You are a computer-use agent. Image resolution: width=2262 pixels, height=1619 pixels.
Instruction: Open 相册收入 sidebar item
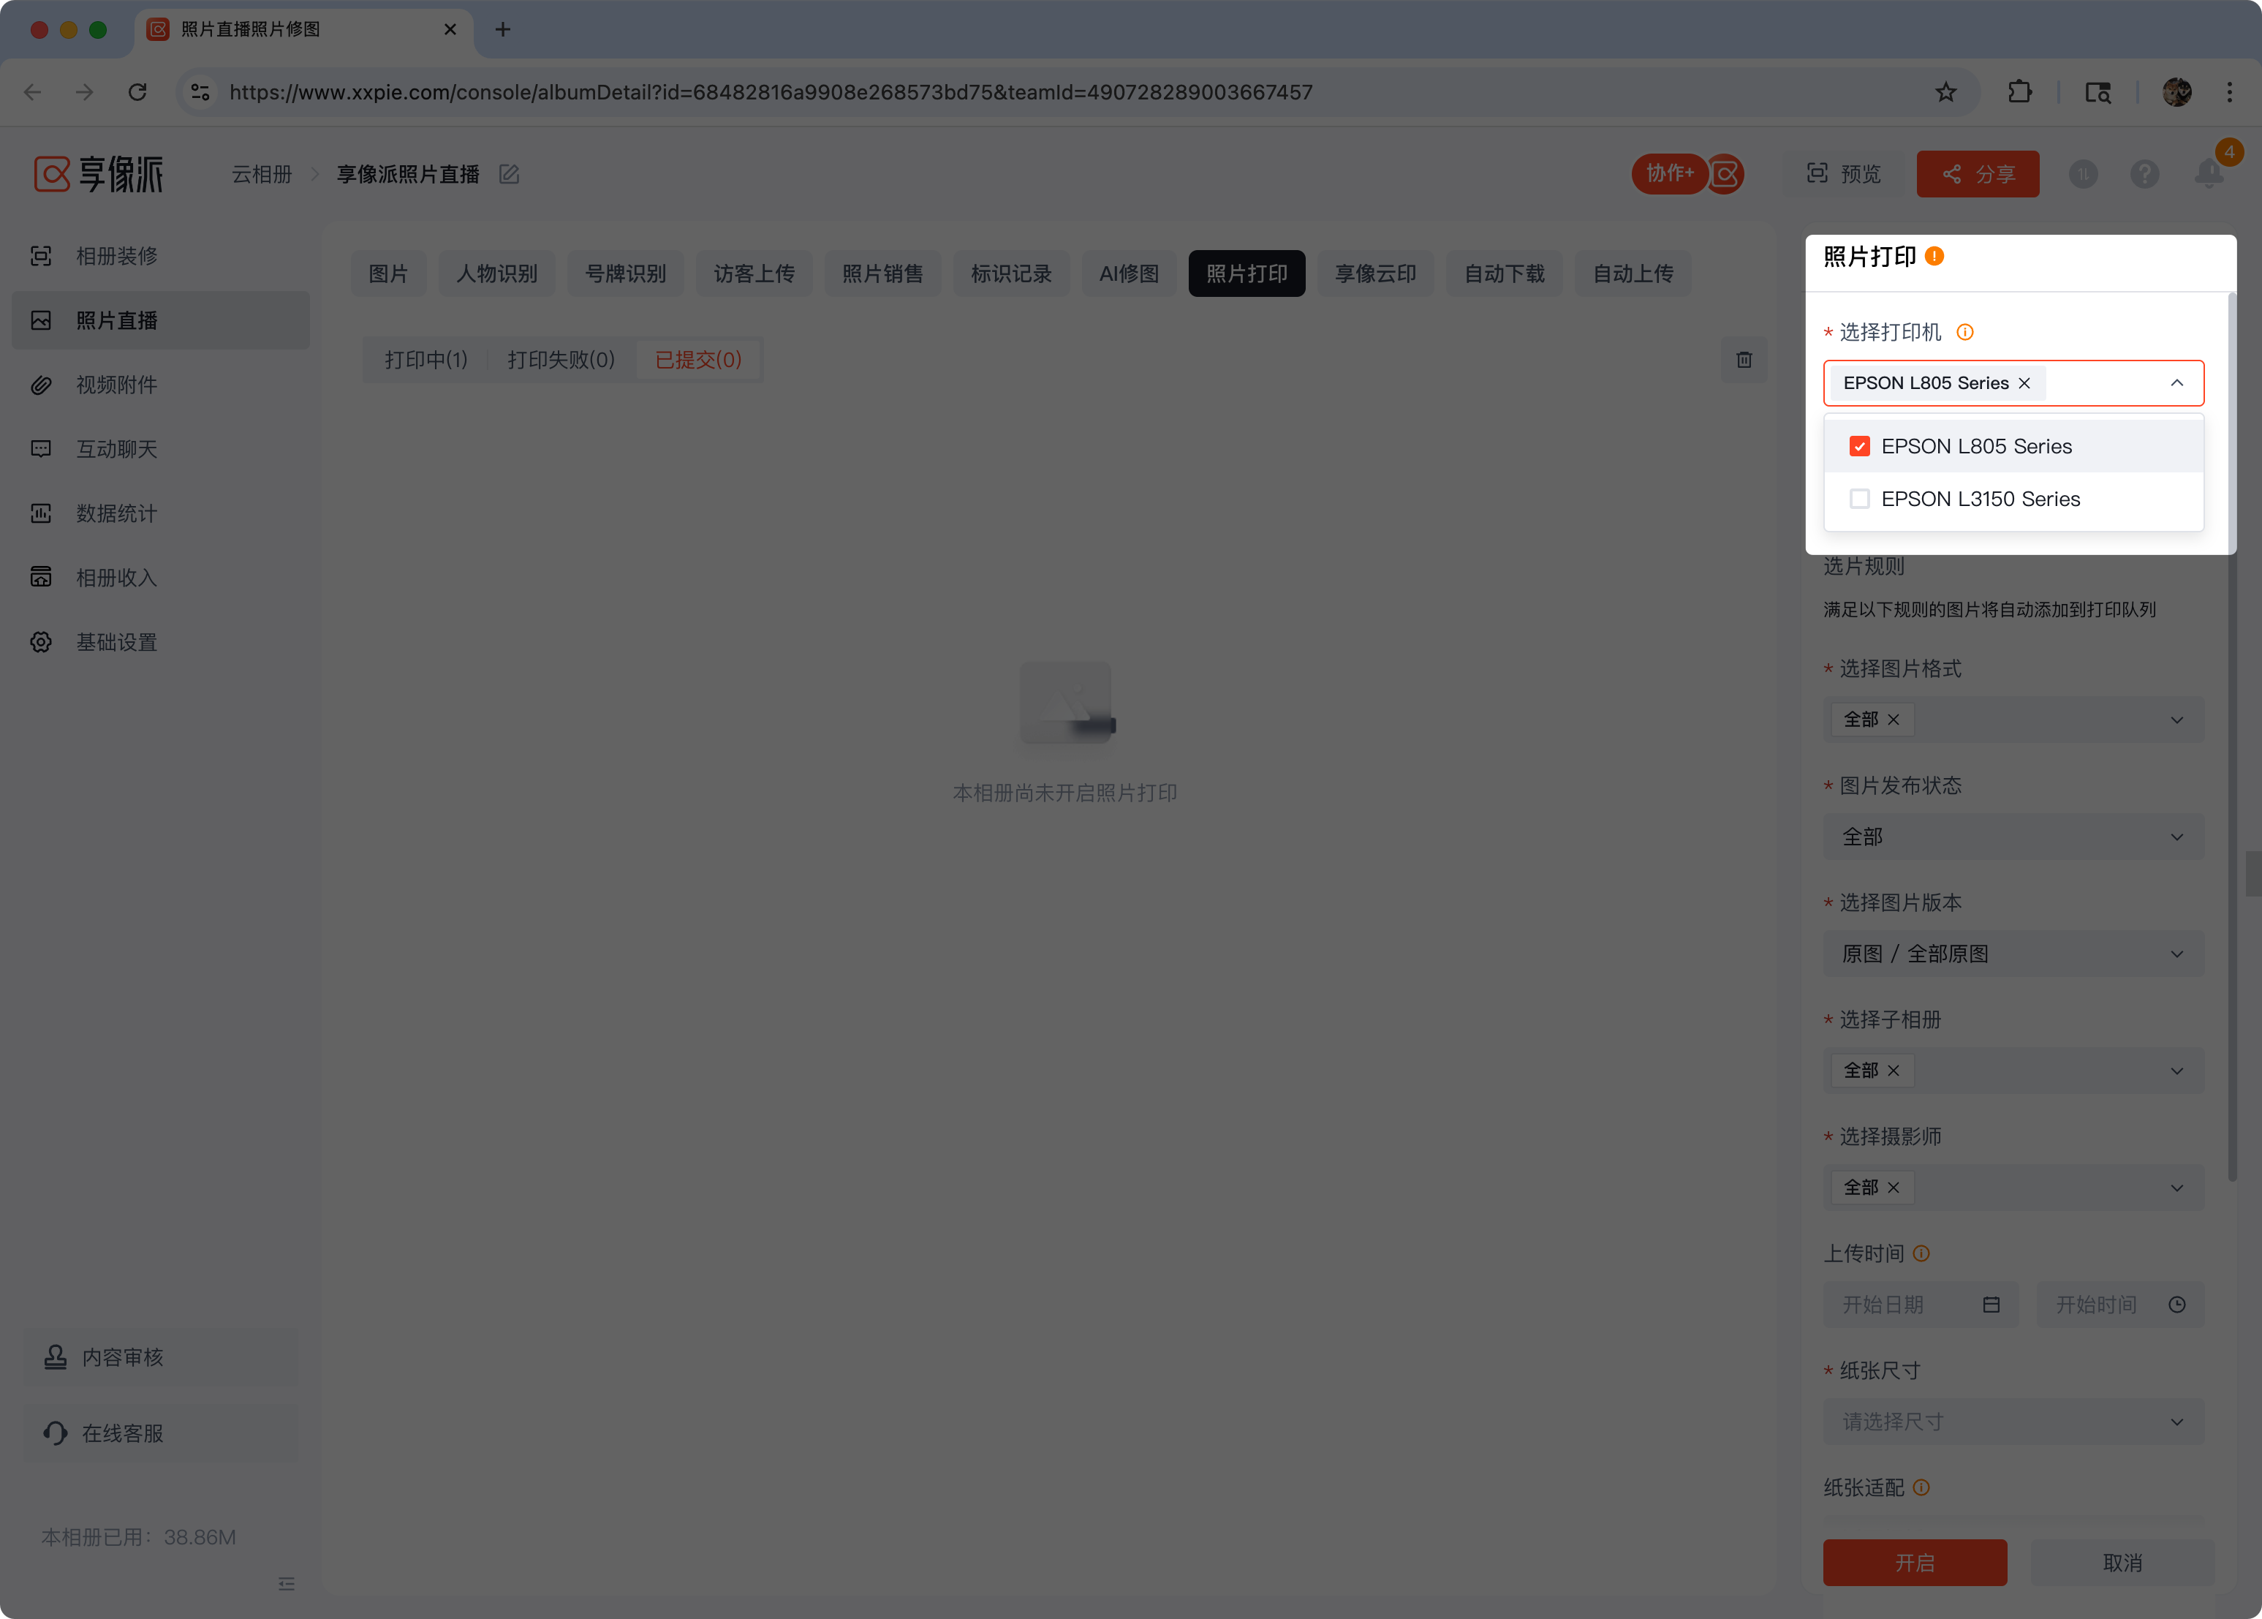coord(160,578)
